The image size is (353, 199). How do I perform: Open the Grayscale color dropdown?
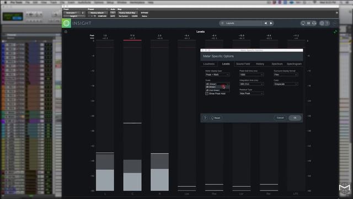point(286,84)
